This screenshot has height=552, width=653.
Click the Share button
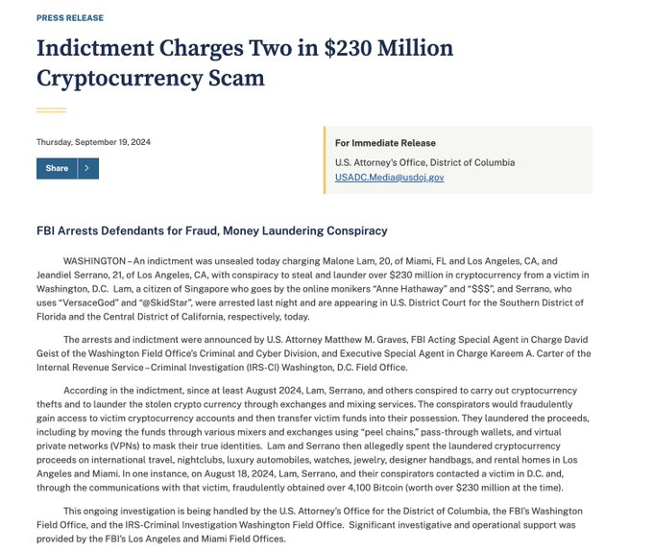point(57,168)
